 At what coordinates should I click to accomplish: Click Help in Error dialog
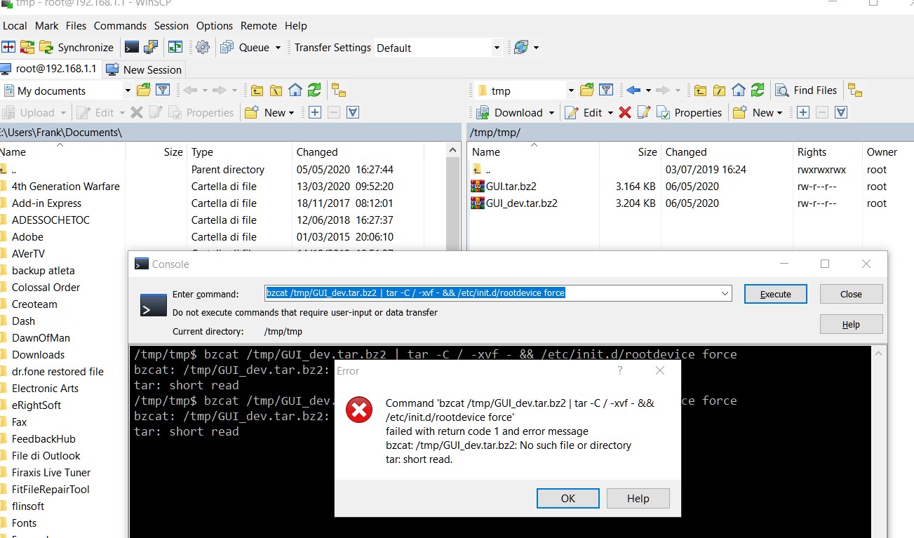pyautogui.click(x=638, y=498)
